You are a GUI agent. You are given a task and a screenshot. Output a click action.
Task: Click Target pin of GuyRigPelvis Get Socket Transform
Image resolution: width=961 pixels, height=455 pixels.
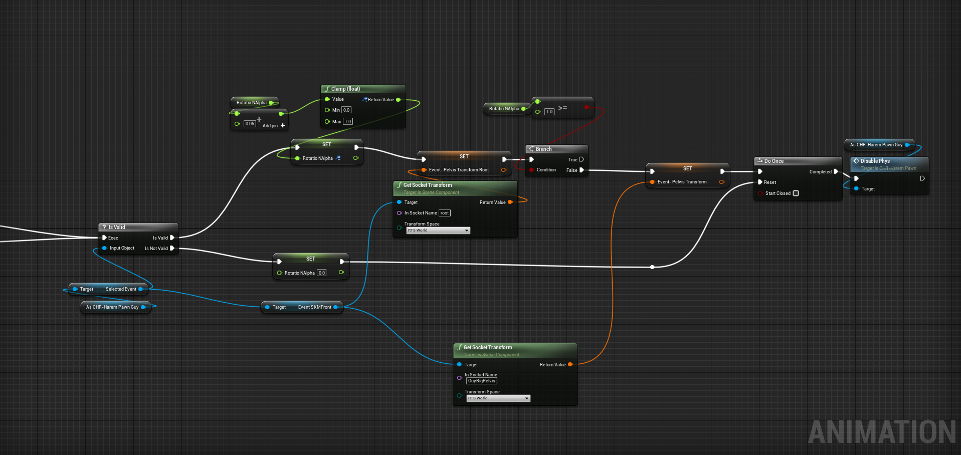point(459,364)
